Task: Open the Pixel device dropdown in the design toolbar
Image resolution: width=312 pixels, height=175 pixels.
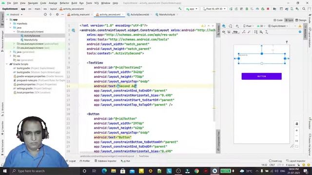Action: point(248,26)
